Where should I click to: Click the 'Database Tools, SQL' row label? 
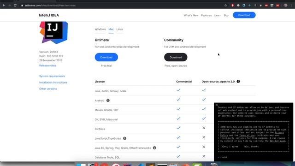click(x=107, y=157)
